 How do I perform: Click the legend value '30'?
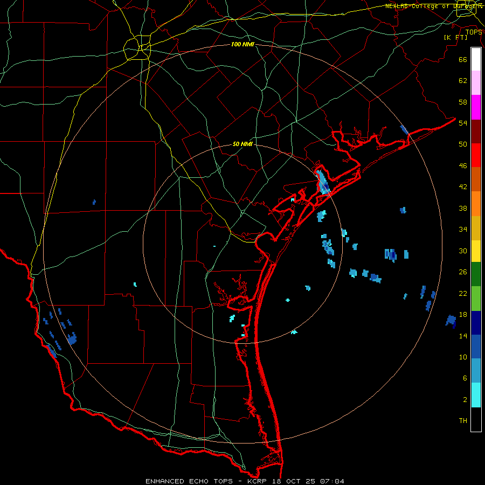[x=463, y=251]
